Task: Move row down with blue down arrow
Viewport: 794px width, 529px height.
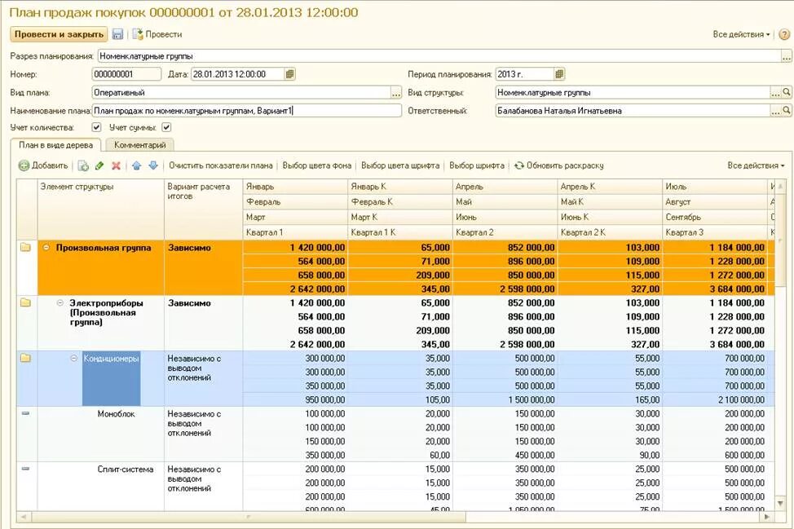Action: (x=153, y=165)
